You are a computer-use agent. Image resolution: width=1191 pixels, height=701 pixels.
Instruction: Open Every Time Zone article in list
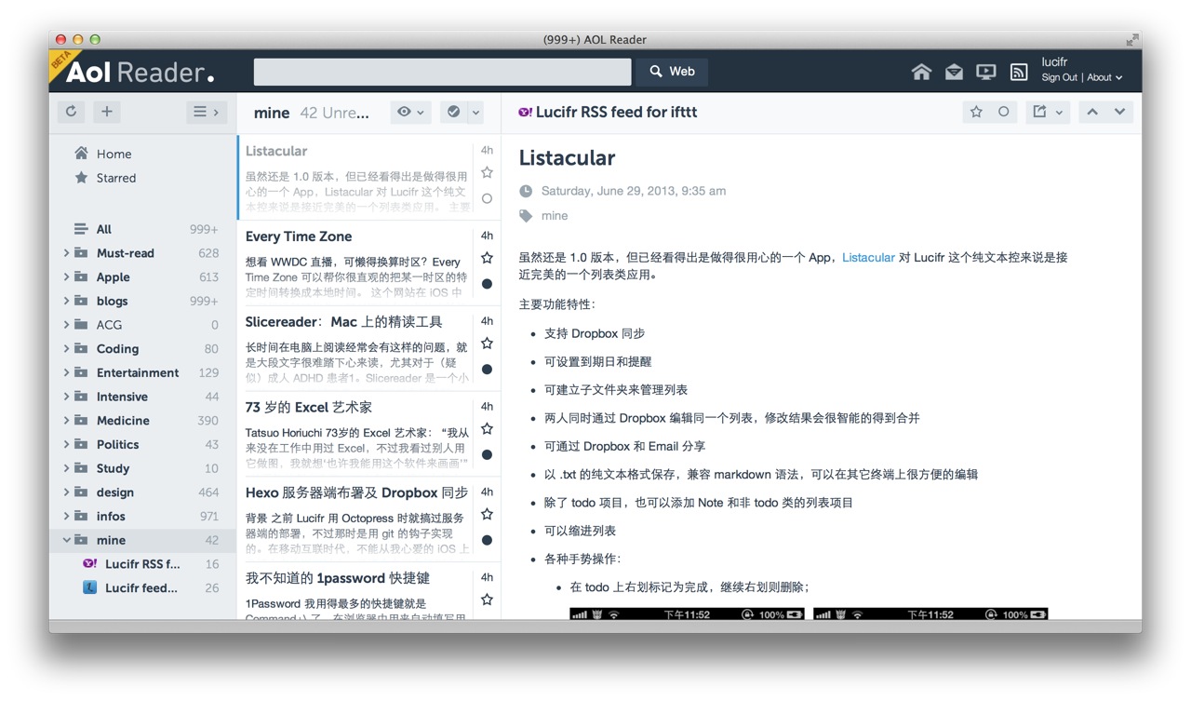pyautogui.click(x=299, y=236)
